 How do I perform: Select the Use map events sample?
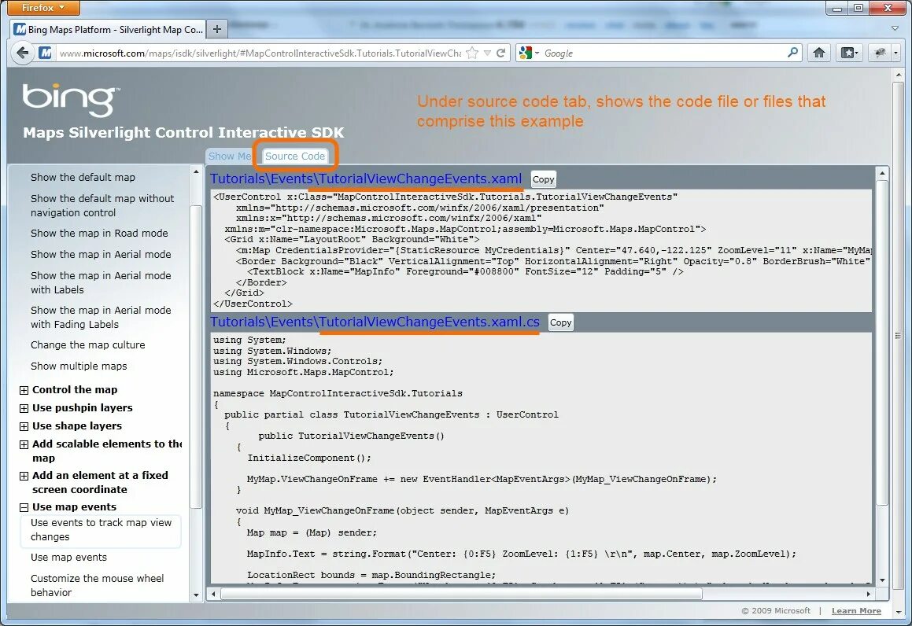pos(68,557)
